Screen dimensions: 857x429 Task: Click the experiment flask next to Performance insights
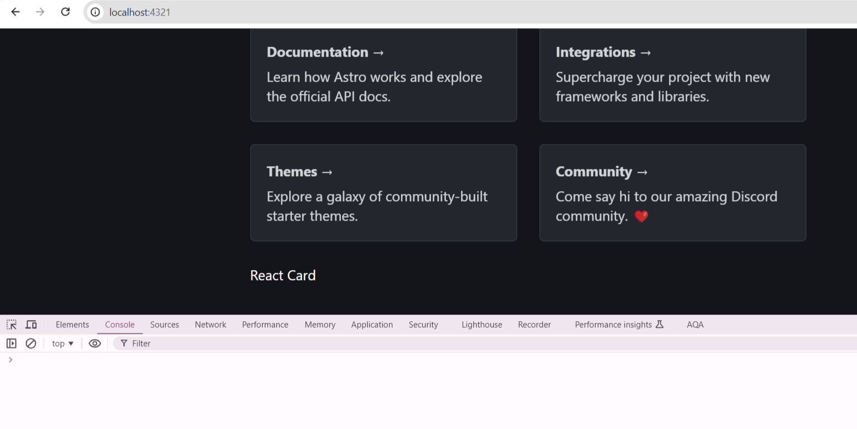tap(660, 324)
